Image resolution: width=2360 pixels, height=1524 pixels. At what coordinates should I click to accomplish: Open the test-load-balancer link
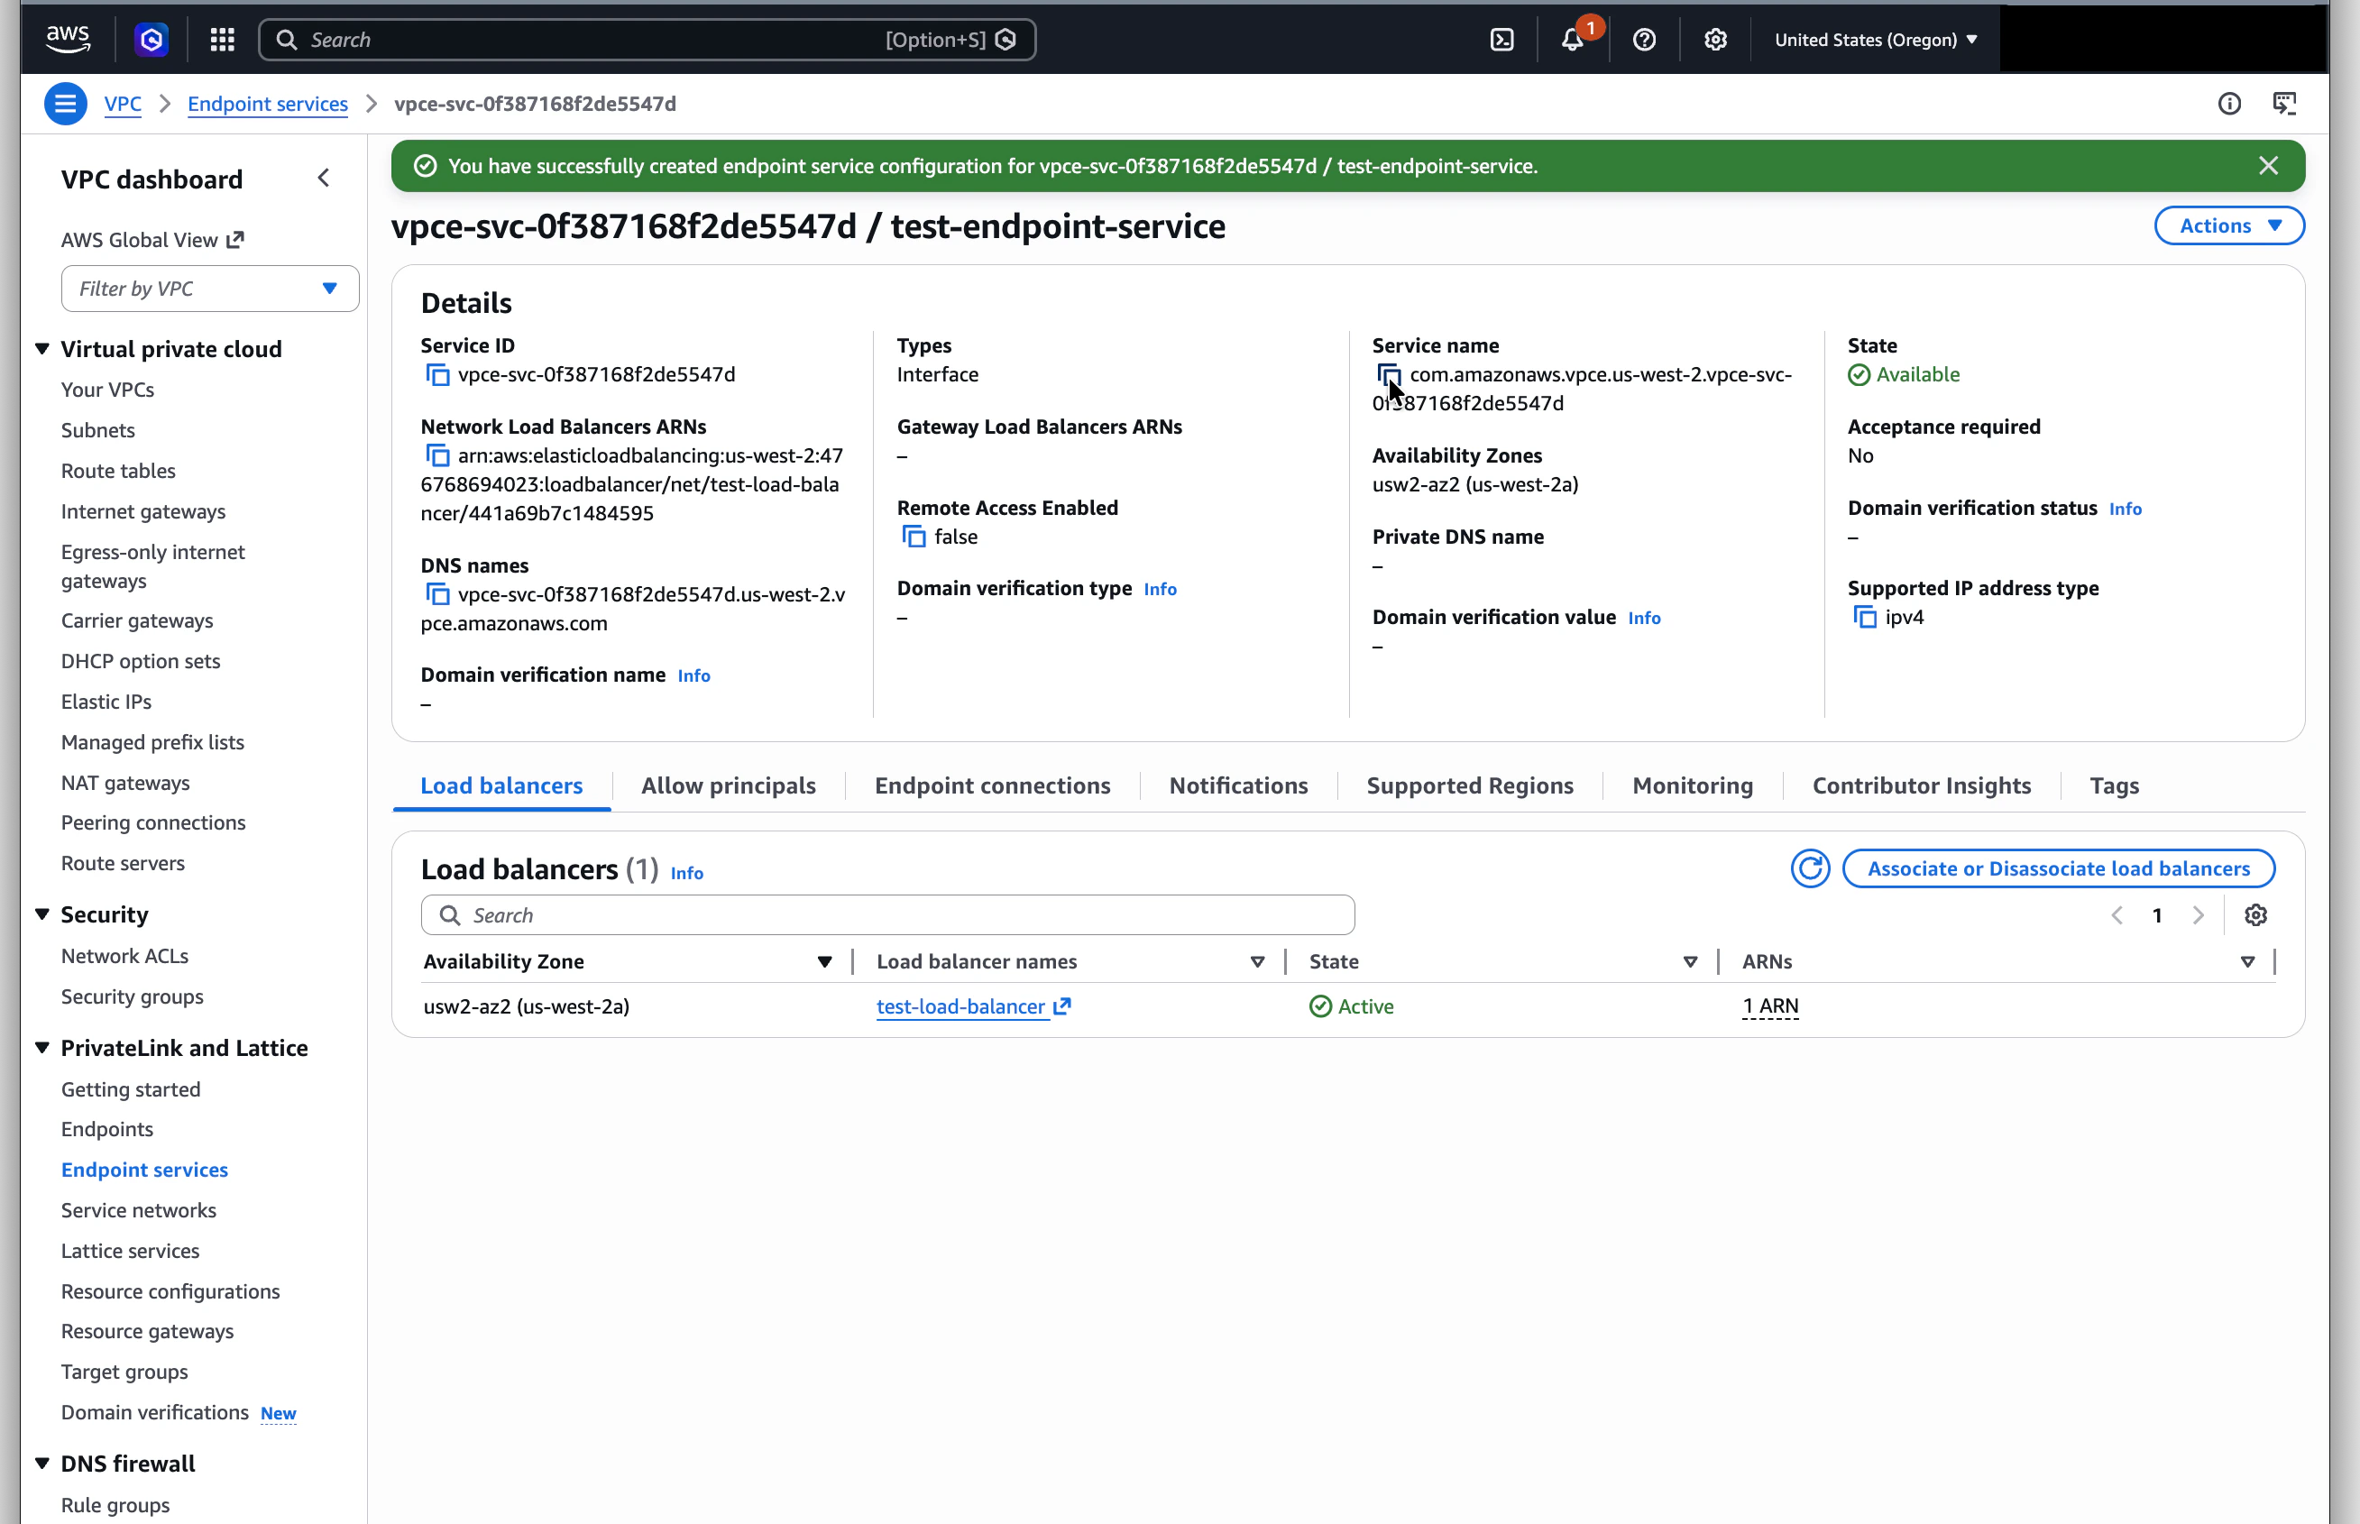pyautogui.click(x=960, y=1006)
